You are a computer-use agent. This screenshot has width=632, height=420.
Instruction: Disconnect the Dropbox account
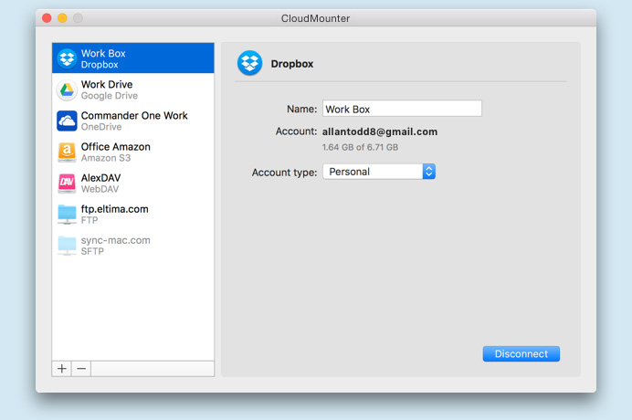point(521,354)
